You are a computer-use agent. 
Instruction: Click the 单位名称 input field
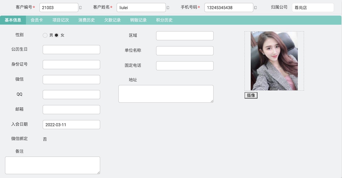pos(185,51)
